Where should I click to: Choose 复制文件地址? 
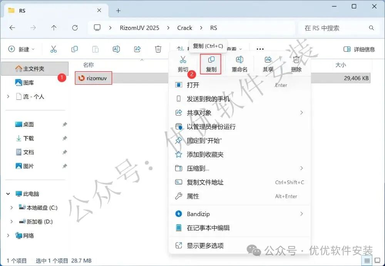[x=239, y=182]
